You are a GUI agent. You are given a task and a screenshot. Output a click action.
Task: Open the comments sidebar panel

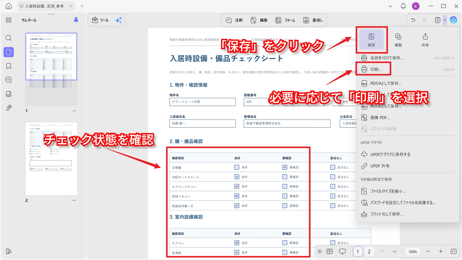point(9,80)
